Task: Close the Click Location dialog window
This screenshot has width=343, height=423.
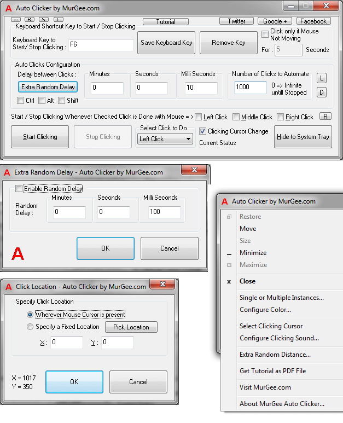Action: coord(162,284)
